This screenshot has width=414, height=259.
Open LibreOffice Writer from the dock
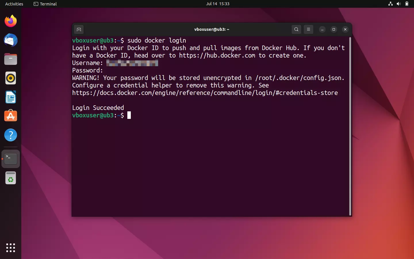tap(10, 97)
